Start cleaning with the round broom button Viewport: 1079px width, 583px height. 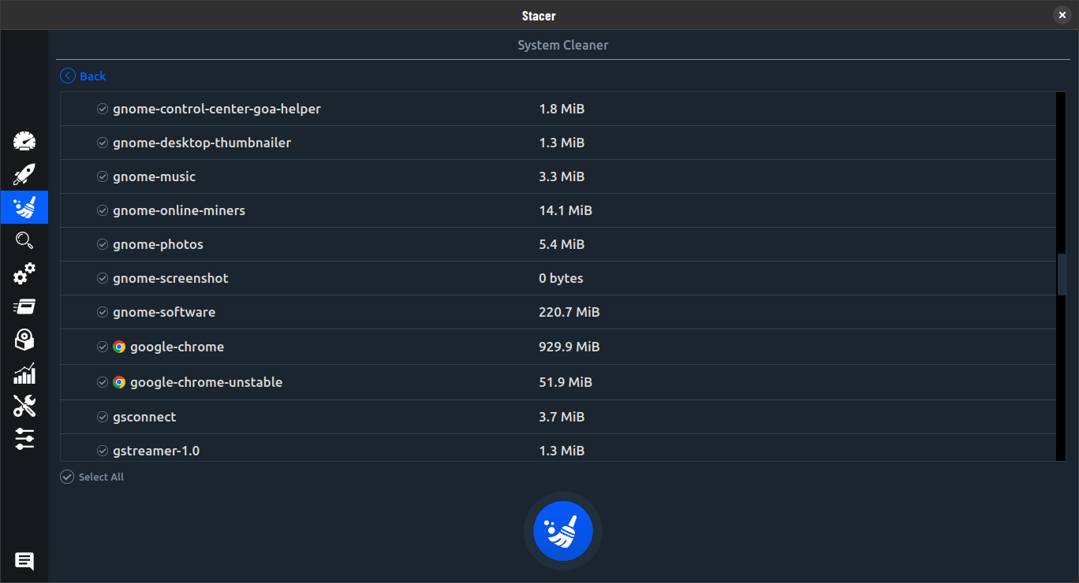(x=563, y=531)
